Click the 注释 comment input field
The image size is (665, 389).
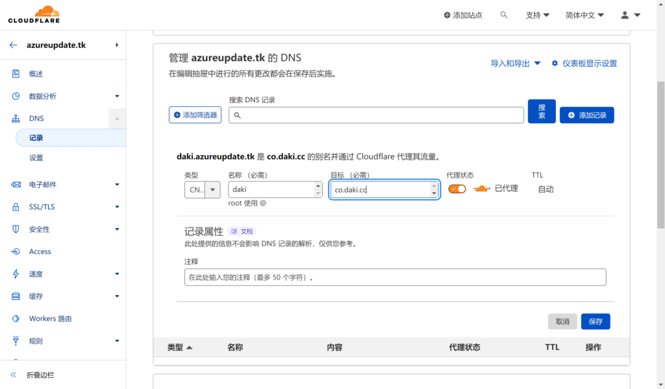click(x=395, y=277)
